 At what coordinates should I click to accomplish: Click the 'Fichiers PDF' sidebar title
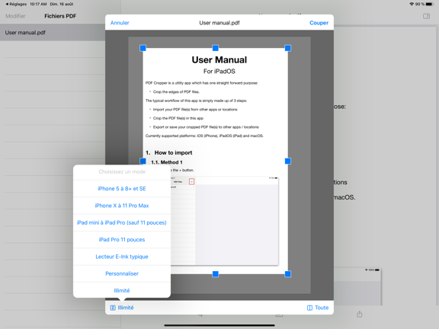(60, 16)
